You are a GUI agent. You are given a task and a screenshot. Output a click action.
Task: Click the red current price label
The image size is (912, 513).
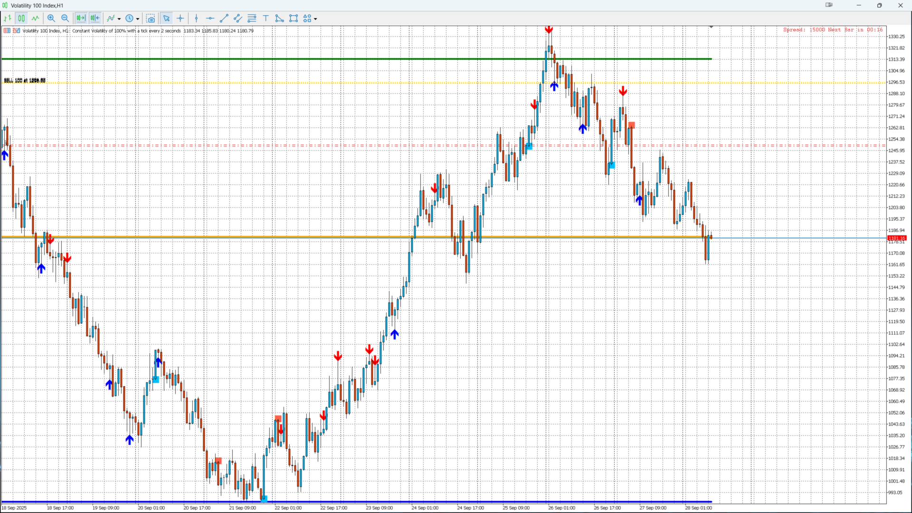896,238
